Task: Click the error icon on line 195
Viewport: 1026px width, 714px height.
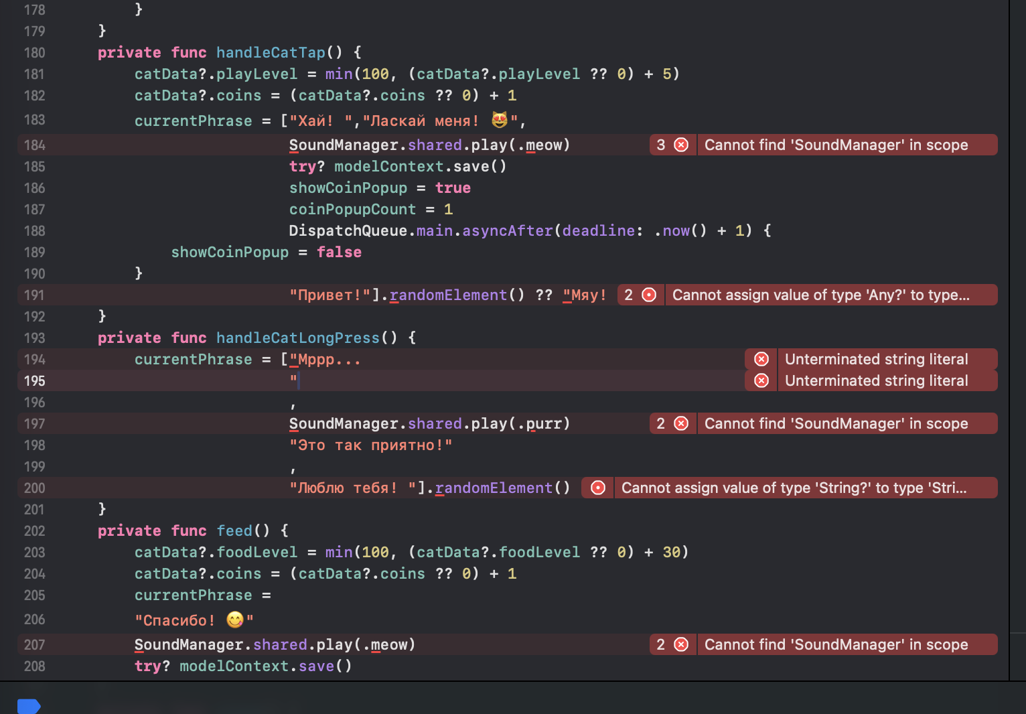Action: point(761,380)
